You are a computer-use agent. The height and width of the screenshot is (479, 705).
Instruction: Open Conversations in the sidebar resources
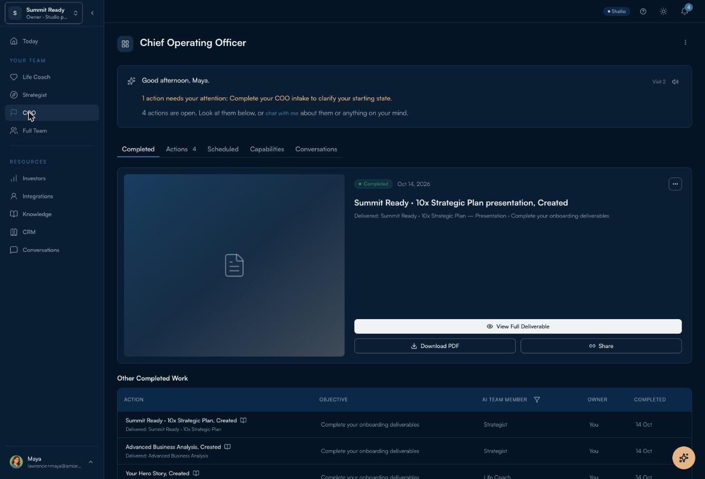pos(52,250)
